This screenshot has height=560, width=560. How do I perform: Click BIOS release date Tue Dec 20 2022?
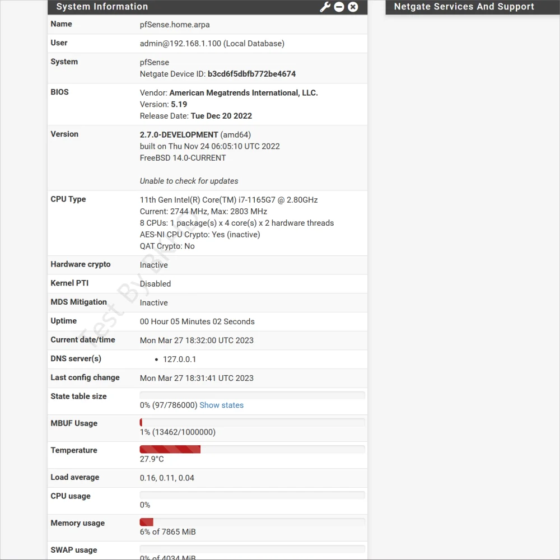[221, 116]
